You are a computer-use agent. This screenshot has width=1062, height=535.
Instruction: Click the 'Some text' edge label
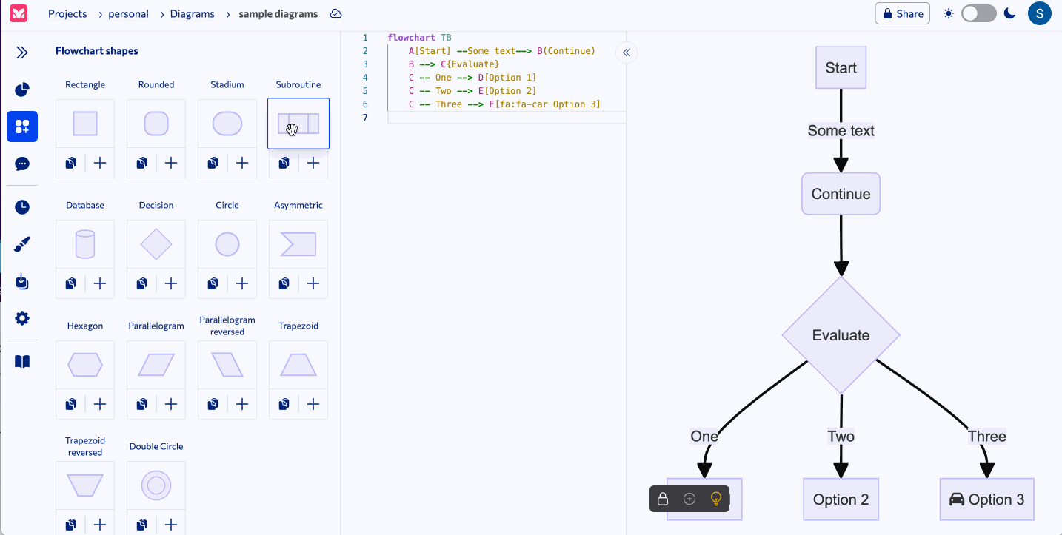(841, 131)
